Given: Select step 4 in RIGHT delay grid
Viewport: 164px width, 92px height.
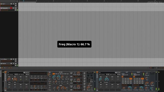Looking at the screenshot, I should tap(142, 79).
